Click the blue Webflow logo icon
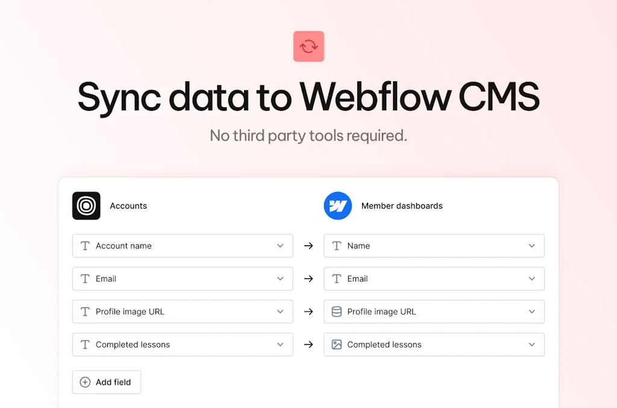This screenshot has width=617, height=408. pos(337,206)
